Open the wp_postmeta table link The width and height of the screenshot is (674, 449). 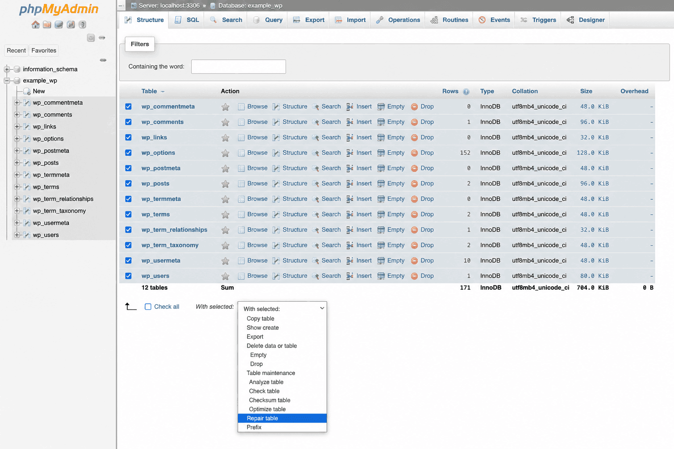pos(161,168)
